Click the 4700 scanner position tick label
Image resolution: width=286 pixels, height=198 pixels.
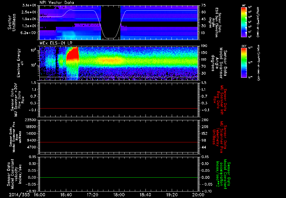point(31,147)
